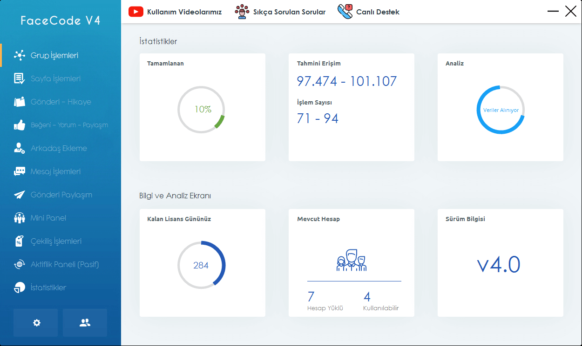Open the users accounts button
582x346 pixels.
[x=85, y=323]
